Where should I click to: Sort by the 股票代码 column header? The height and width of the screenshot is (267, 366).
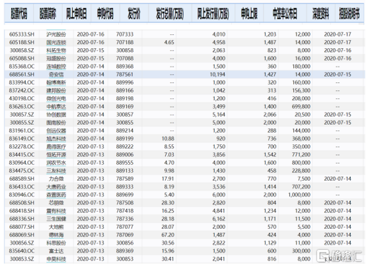19,14
